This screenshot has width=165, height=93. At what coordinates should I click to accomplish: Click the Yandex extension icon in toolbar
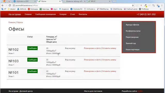point(141,5)
